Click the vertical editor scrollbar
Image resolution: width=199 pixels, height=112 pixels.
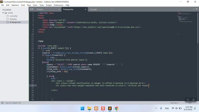tap(198, 28)
